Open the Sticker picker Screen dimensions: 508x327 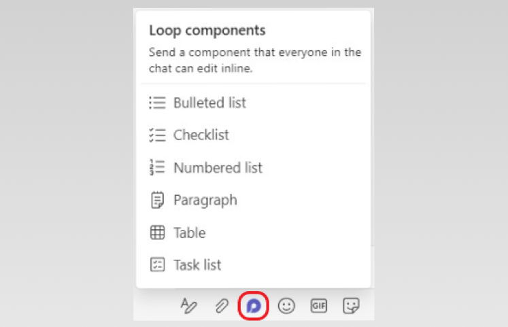[351, 306]
